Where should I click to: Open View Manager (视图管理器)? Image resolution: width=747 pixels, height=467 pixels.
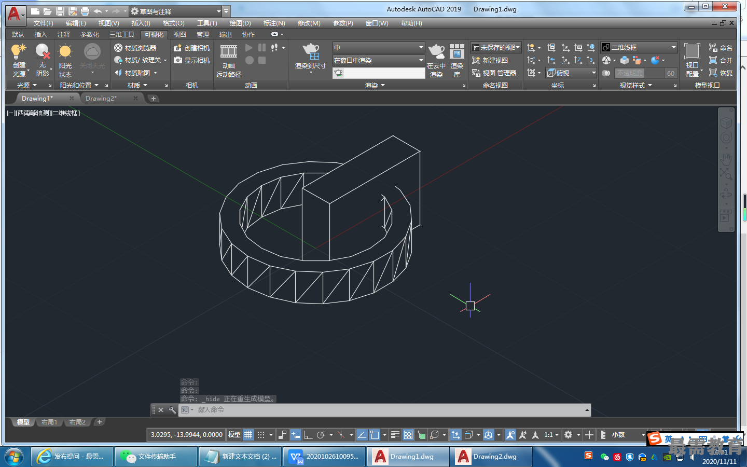494,73
